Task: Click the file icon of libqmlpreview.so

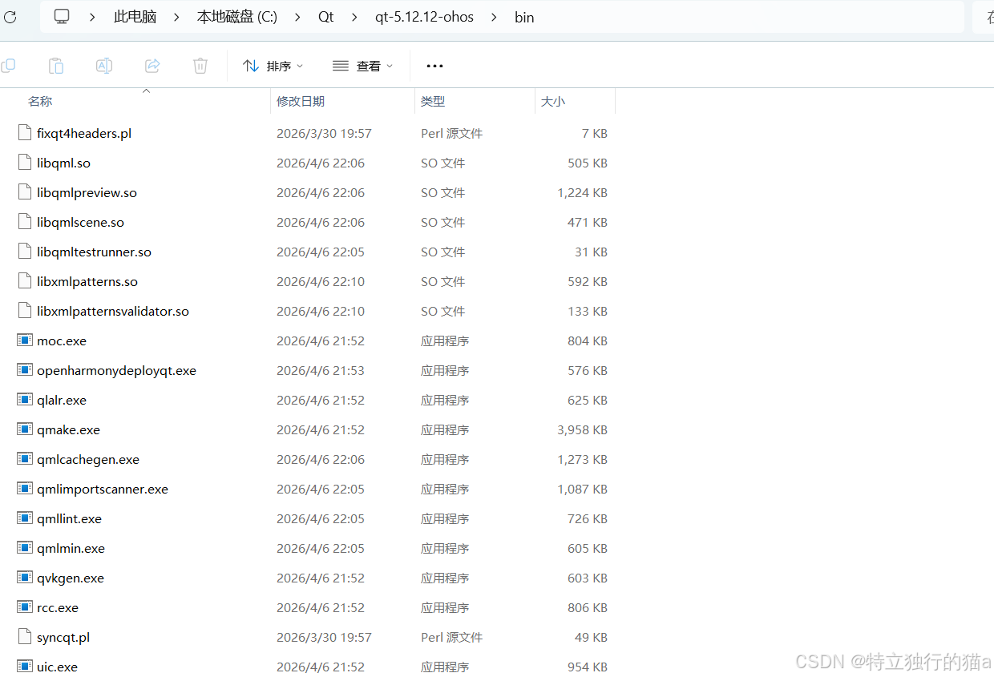Action: (24, 192)
